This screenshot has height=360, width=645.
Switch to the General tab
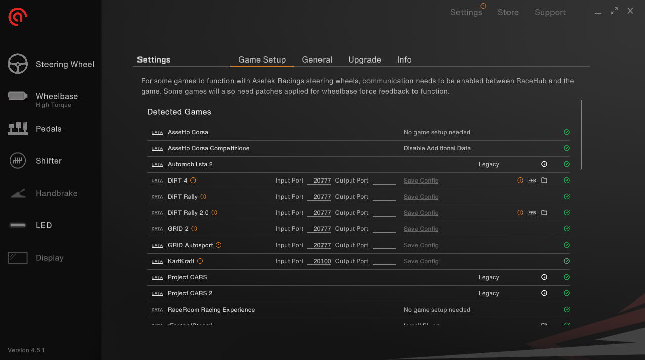click(x=317, y=59)
